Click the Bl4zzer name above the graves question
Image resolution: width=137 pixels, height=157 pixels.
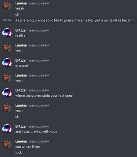point(21,90)
